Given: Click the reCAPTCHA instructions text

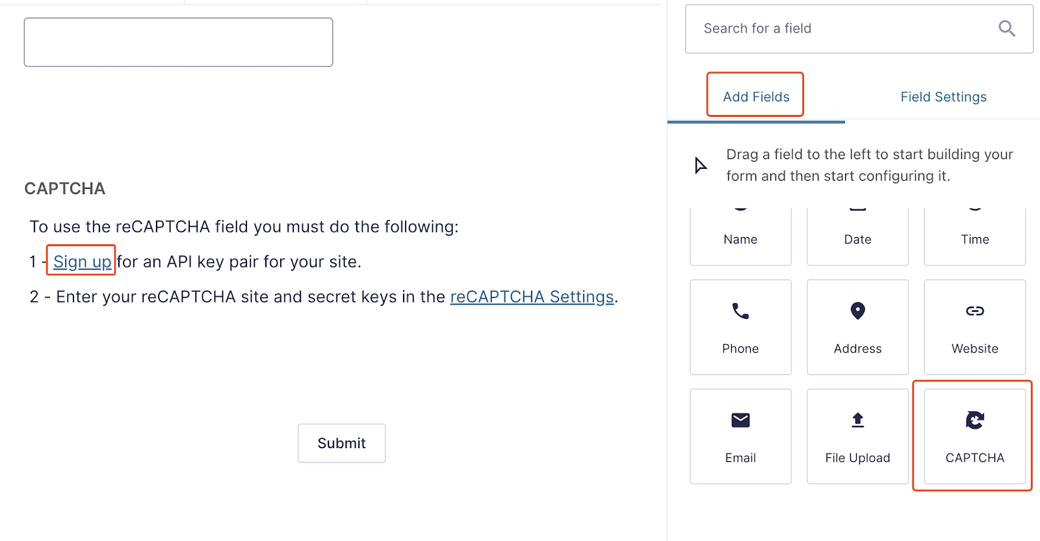Looking at the screenshot, I should tap(244, 227).
